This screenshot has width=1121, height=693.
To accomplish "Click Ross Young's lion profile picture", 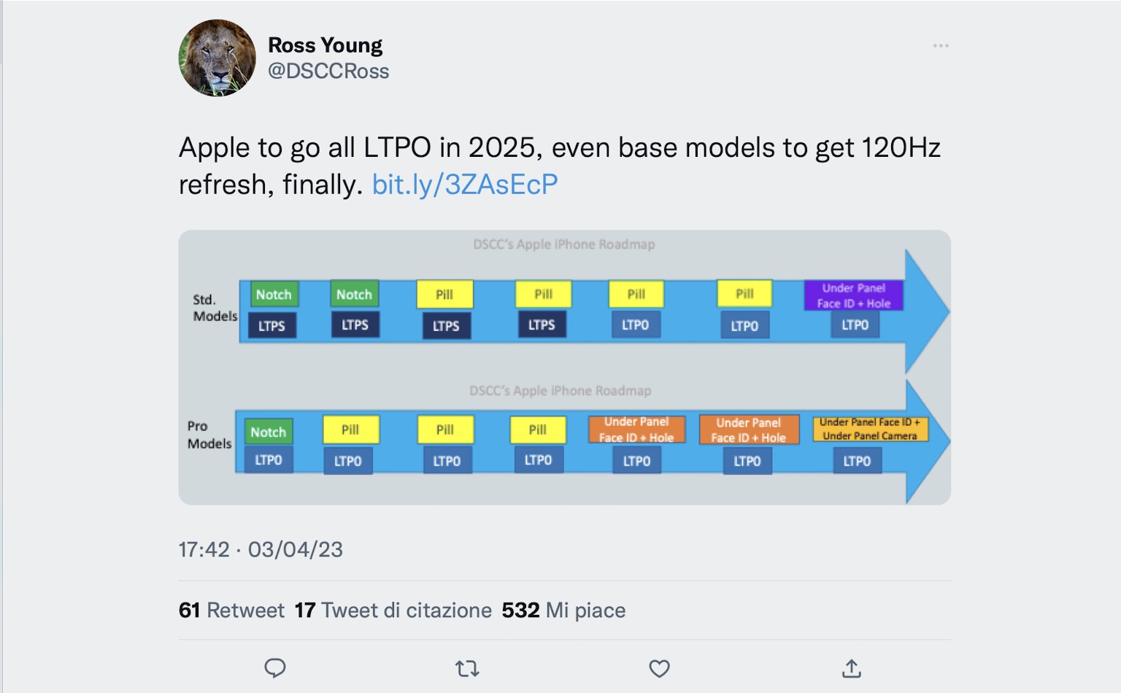I will pos(217,58).
